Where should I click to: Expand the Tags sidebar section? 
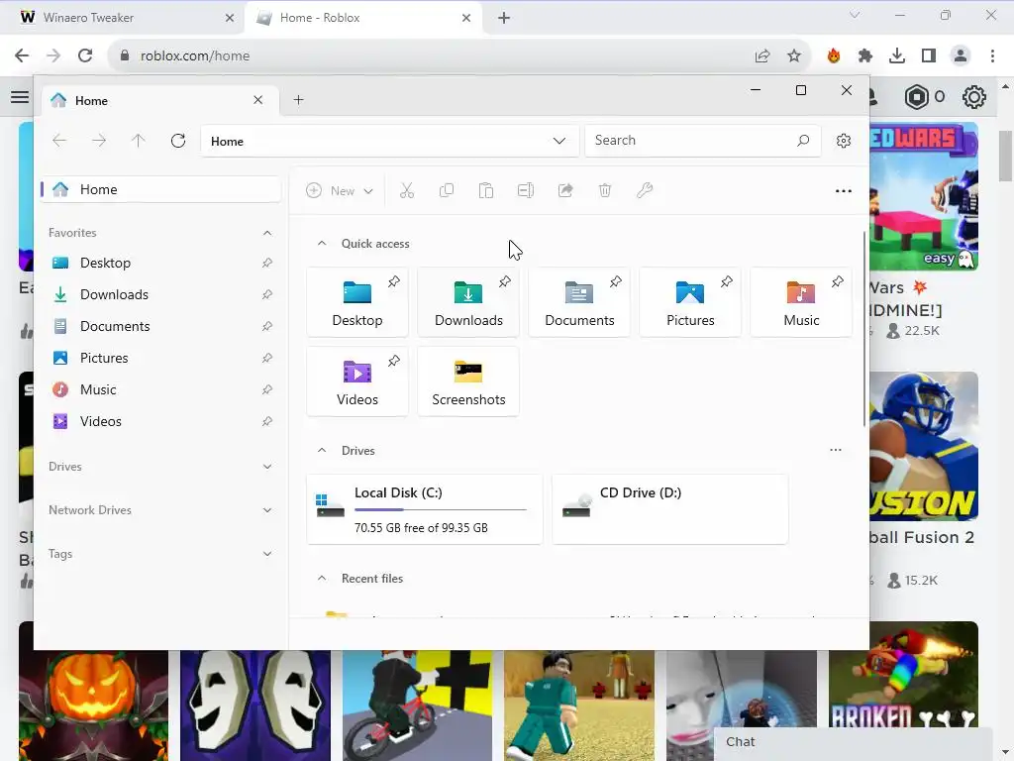267,554
